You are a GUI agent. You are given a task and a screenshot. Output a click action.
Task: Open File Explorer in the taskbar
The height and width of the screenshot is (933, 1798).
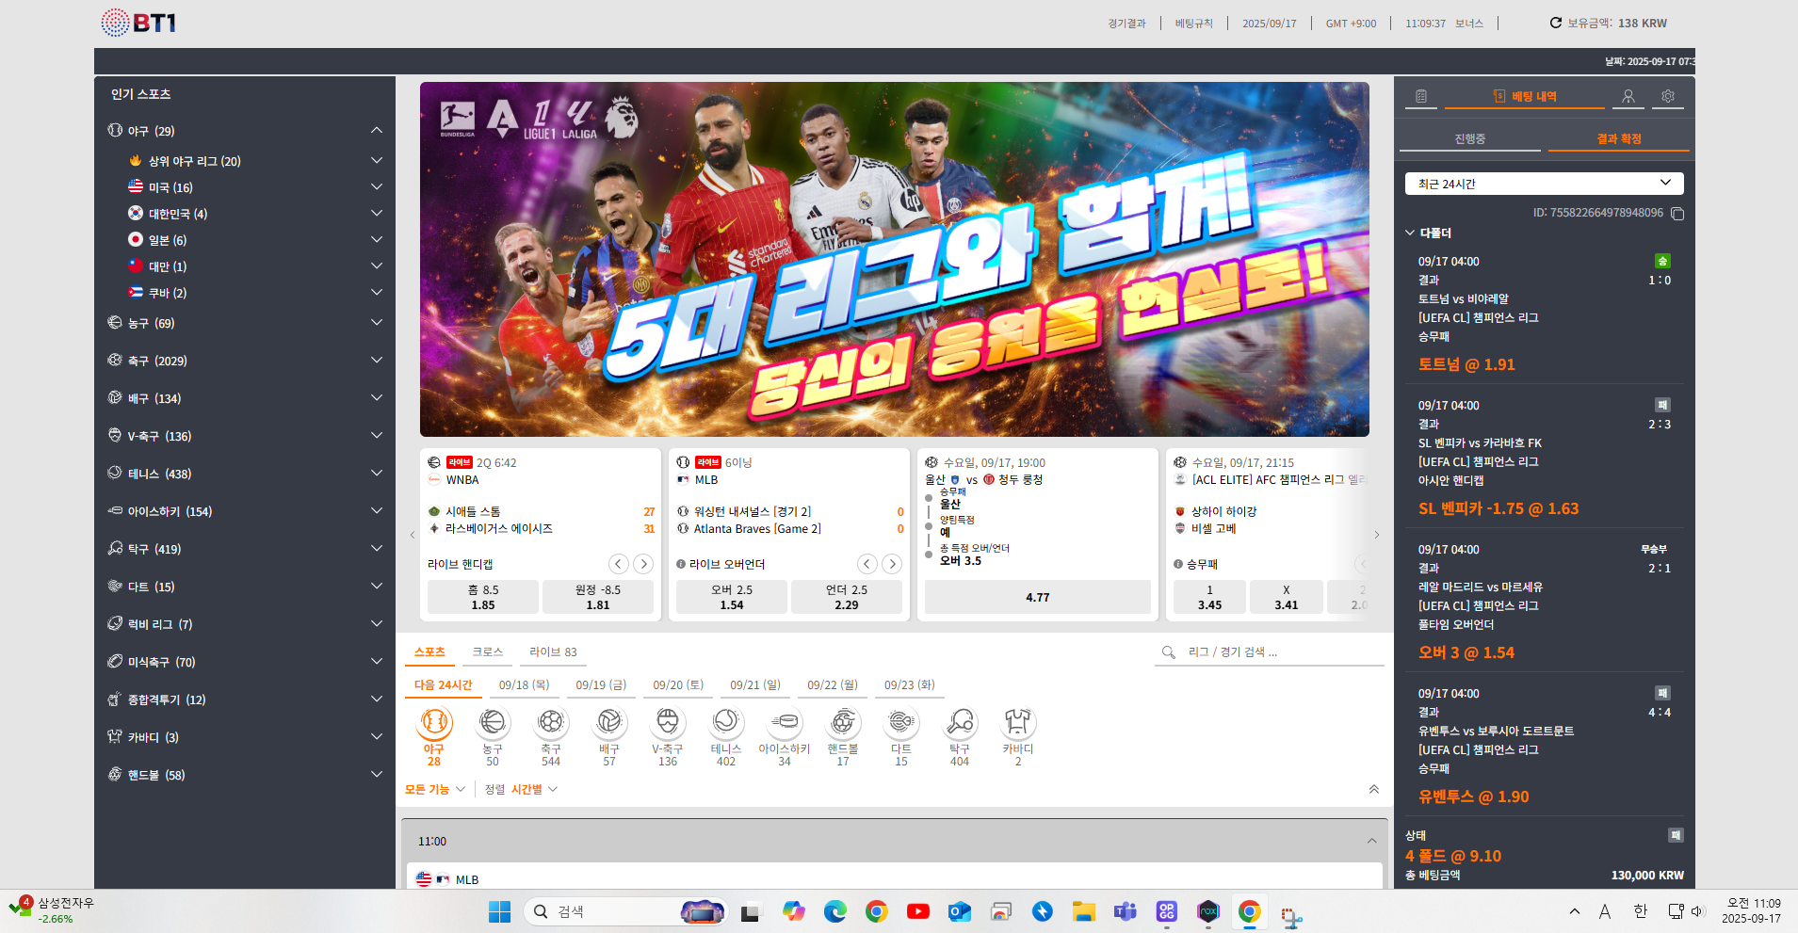coord(1084,911)
